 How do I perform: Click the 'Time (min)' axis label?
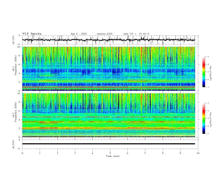click(x=113, y=156)
